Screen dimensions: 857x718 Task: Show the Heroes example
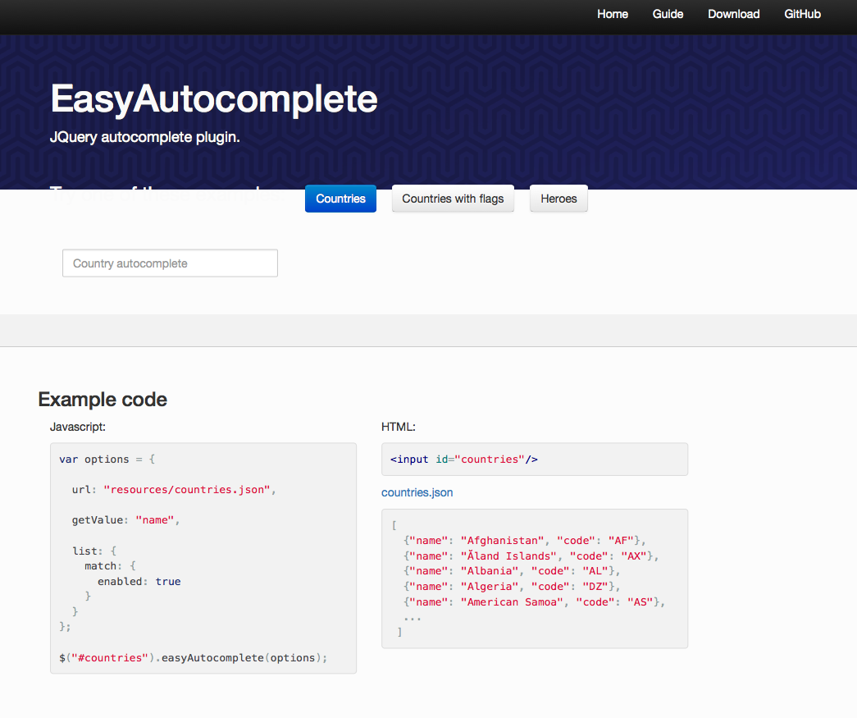[558, 199]
